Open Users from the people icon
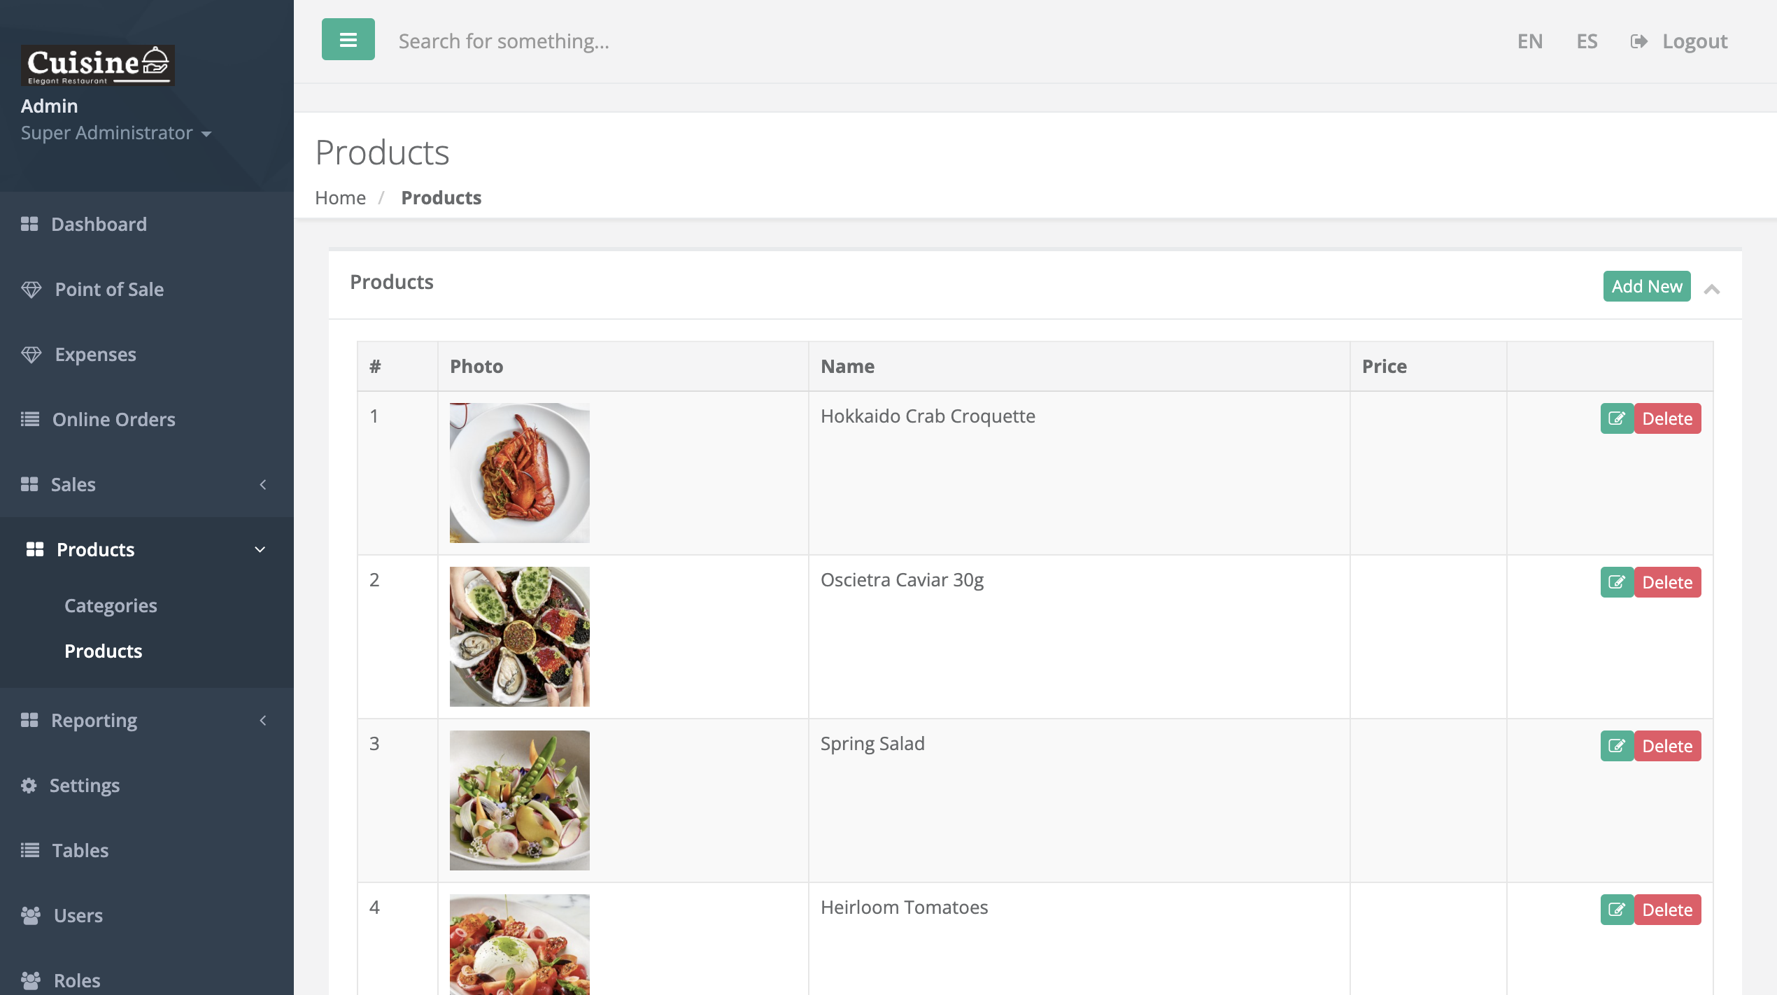This screenshot has width=1777, height=995. [x=30, y=915]
